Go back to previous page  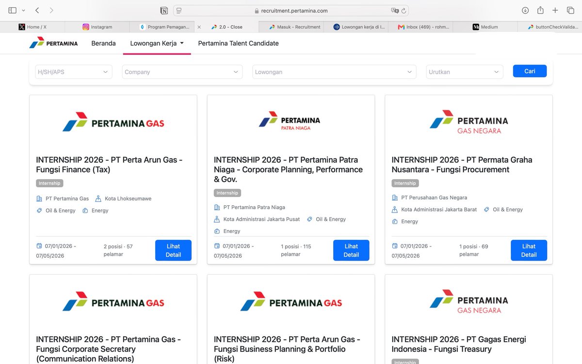[37, 10]
